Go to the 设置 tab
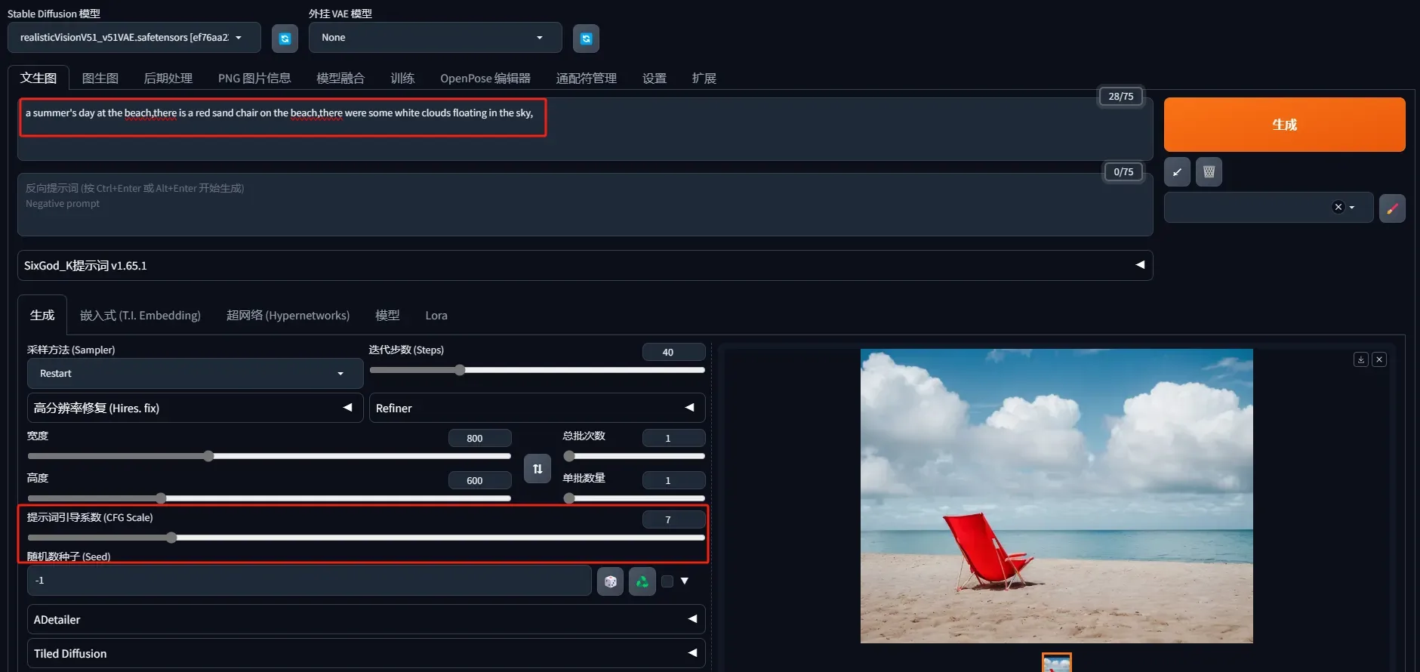The width and height of the screenshot is (1420, 672). pyautogui.click(x=655, y=79)
